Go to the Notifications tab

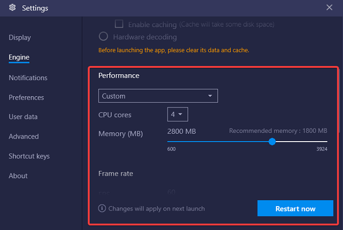tap(28, 78)
